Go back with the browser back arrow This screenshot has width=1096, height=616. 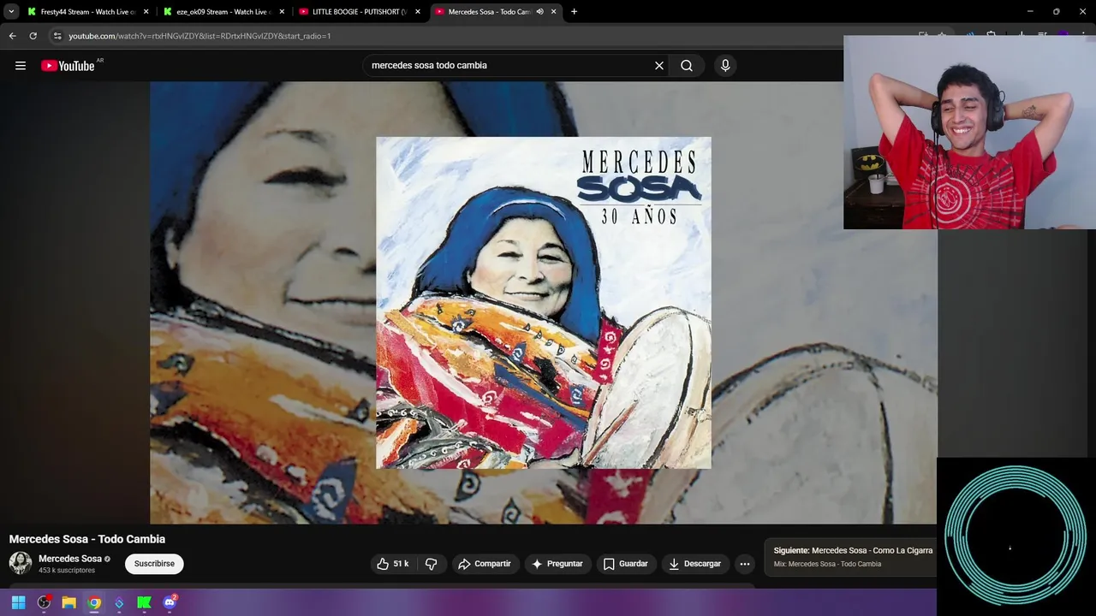tap(12, 36)
